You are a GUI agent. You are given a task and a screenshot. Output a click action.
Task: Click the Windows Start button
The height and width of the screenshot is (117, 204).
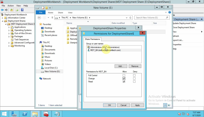(x=4, y=113)
